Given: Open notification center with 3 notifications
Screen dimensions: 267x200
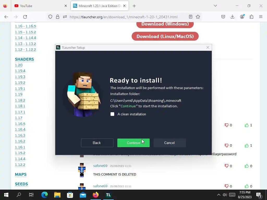Looking at the screenshot, I should 259,195.
